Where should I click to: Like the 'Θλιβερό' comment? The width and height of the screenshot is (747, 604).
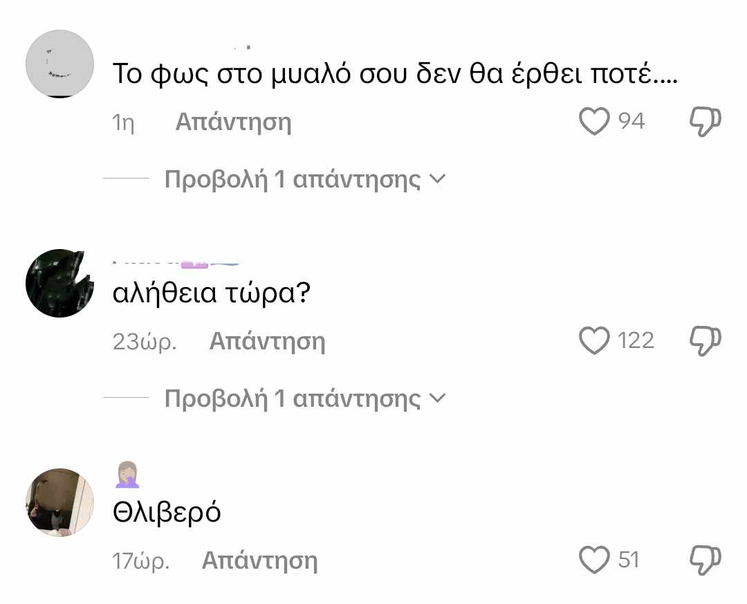tap(594, 560)
